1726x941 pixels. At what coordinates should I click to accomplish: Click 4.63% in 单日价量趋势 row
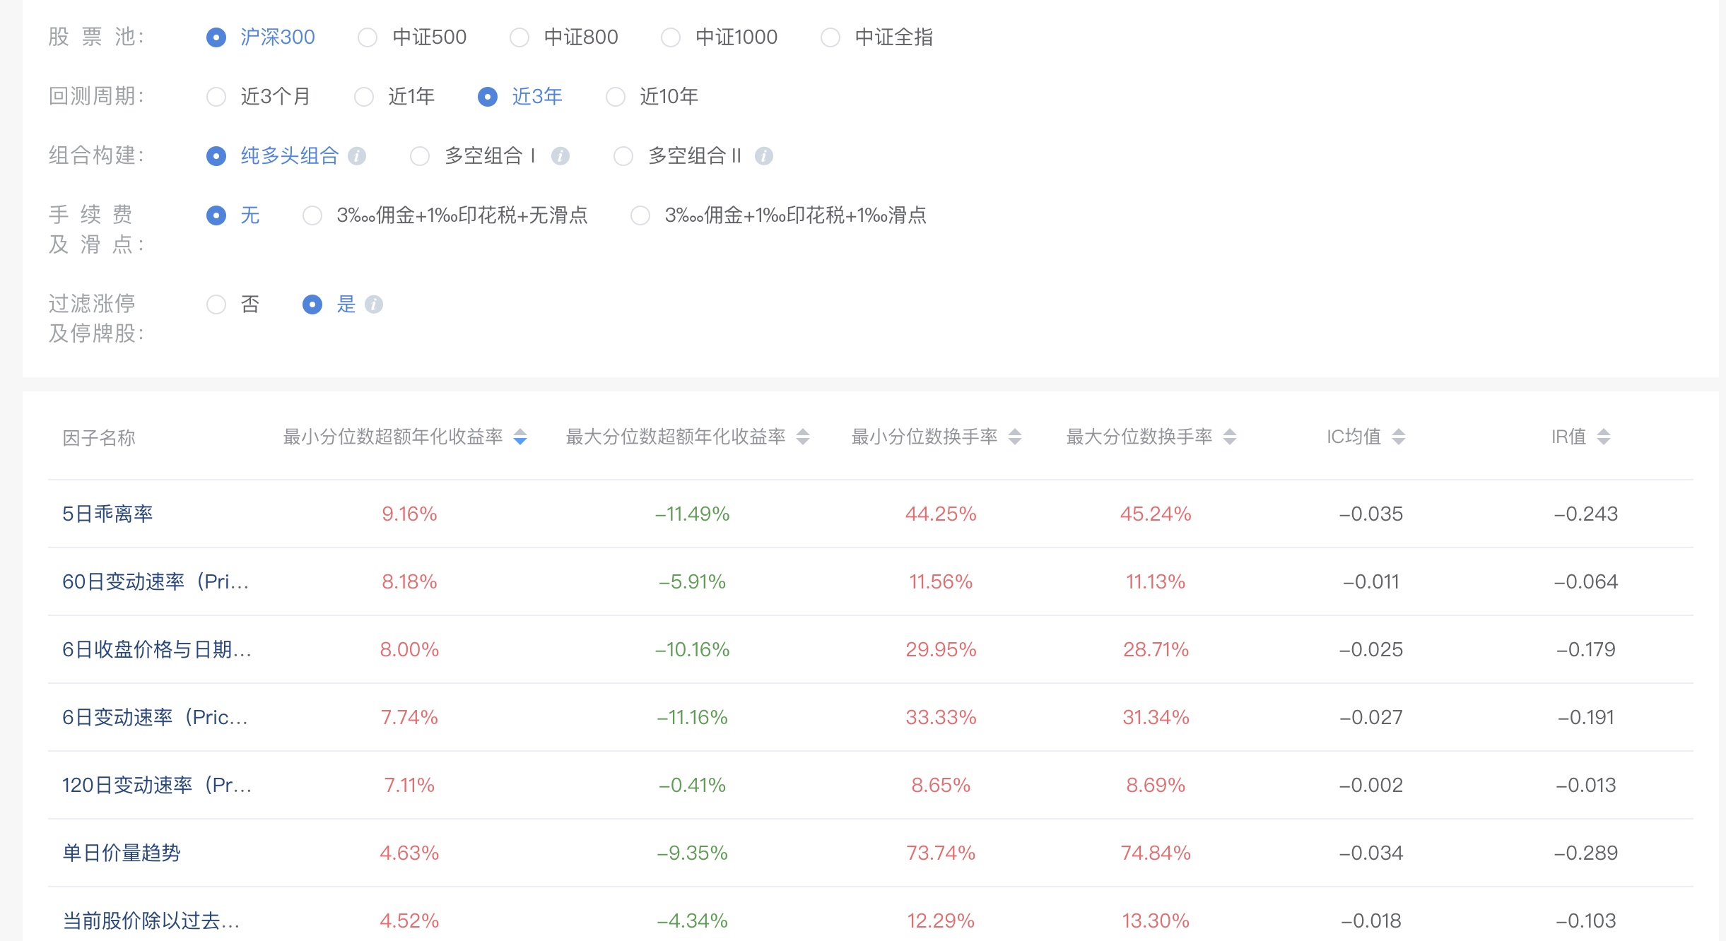click(409, 853)
